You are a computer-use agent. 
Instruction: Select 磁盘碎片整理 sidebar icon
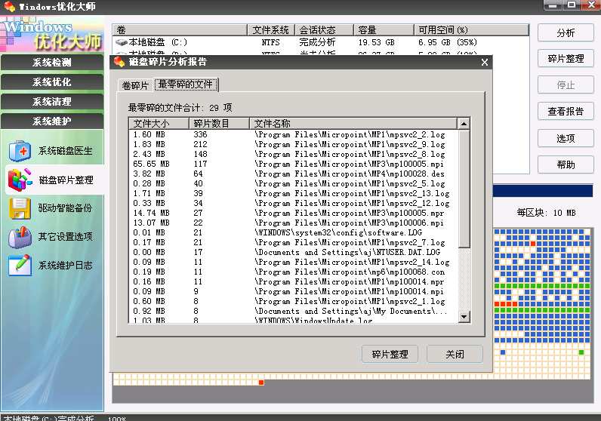20,180
